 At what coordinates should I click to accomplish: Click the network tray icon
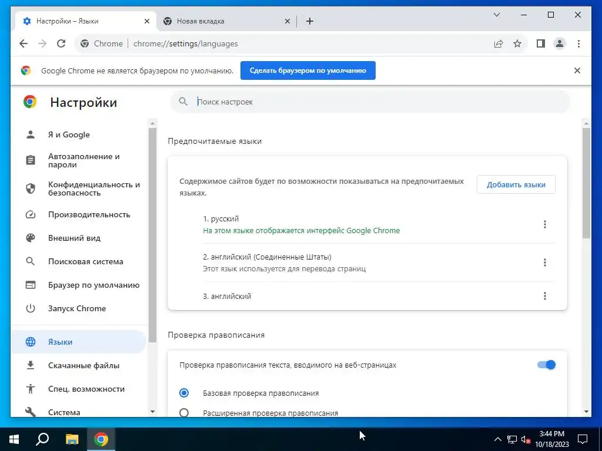coord(512,439)
